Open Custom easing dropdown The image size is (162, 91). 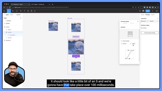[124, 44]
